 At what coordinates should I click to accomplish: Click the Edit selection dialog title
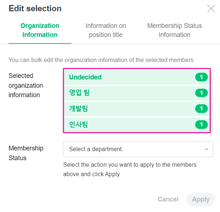click(x=35, y=9)
